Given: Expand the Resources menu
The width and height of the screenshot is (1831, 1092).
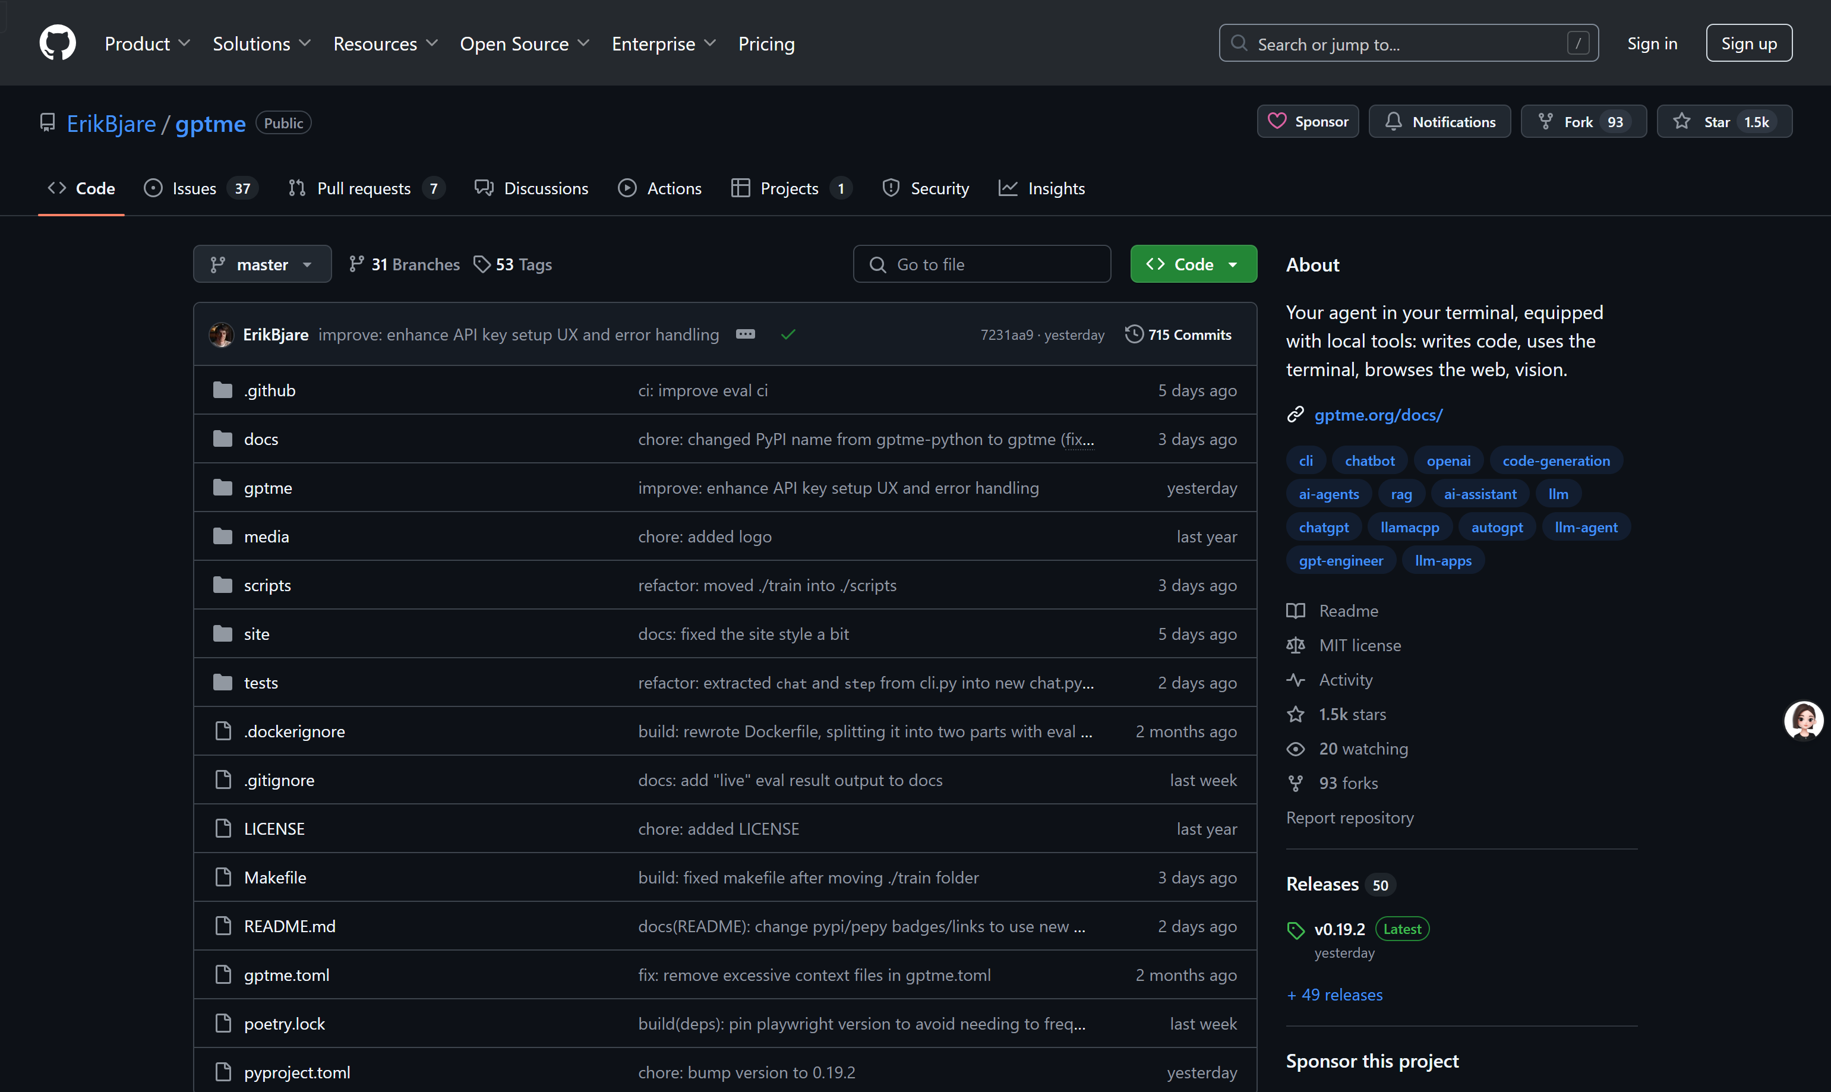Looking at the screenshot, I should pos(386,43).
